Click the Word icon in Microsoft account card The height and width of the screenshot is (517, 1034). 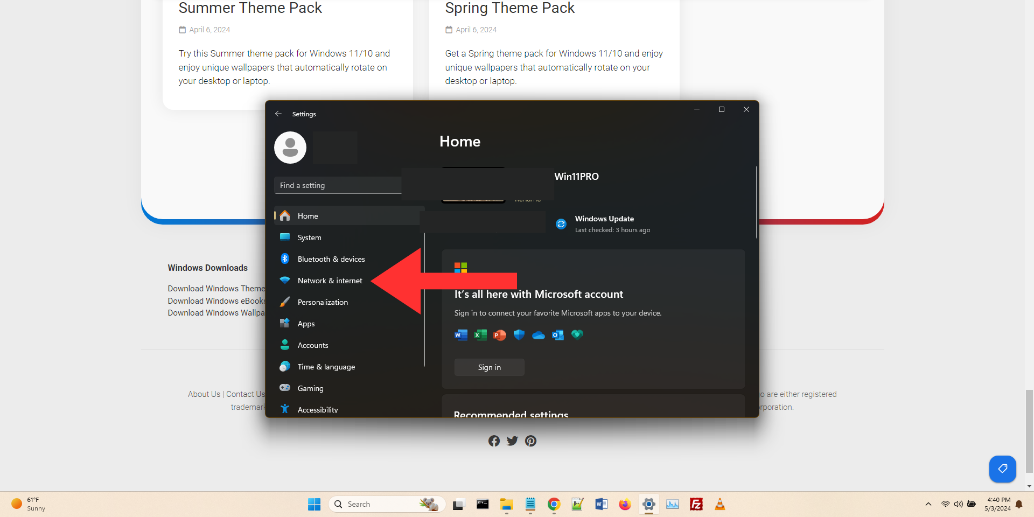(x=461, y=335)
